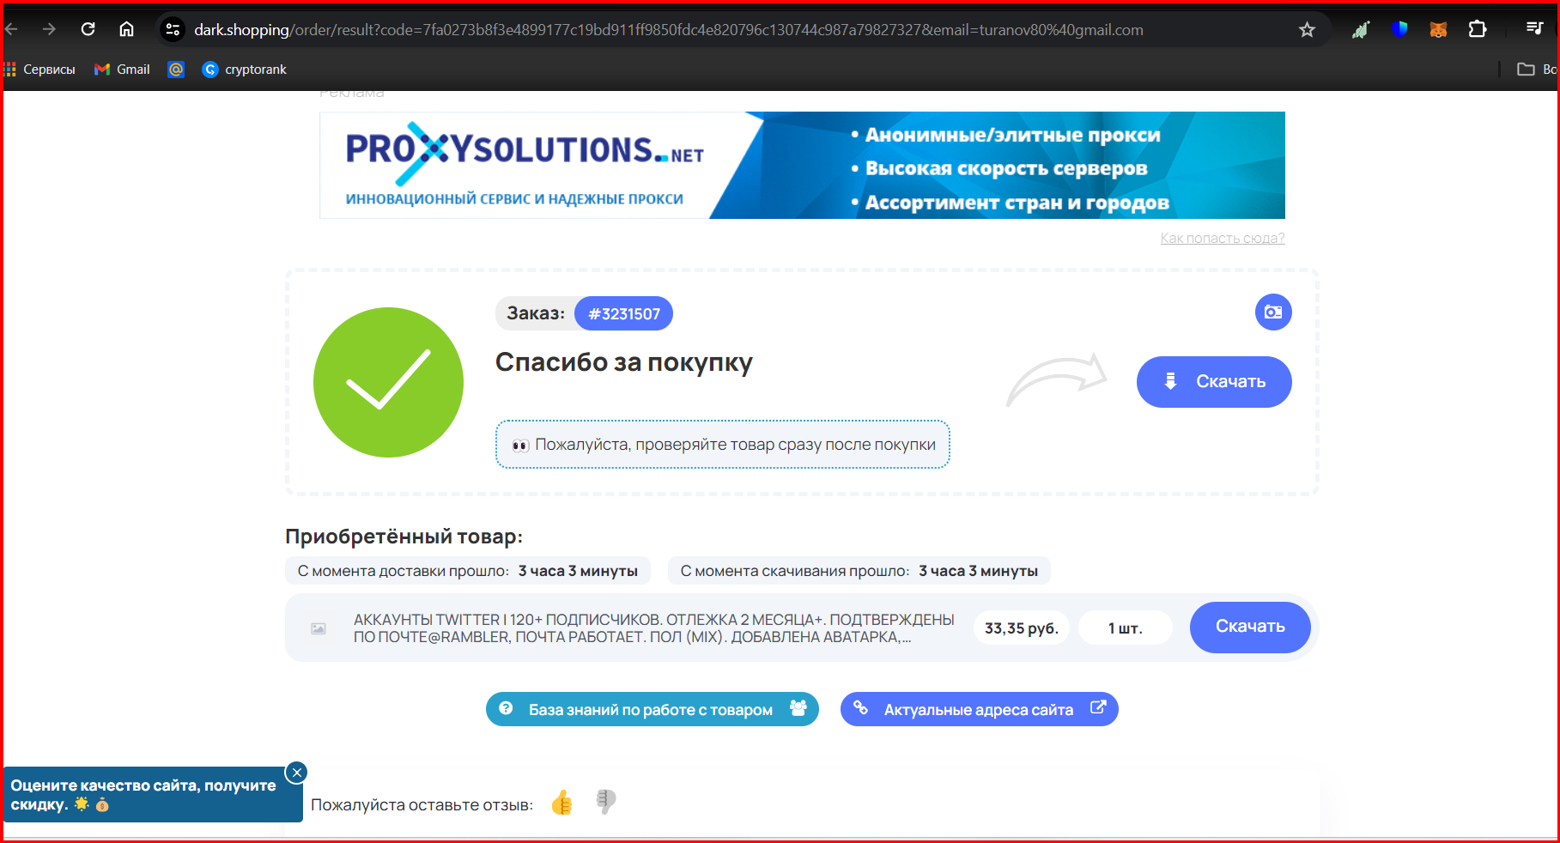Open the Сервисы apps shortcut
Viewport: 1560px width, 843px height.
[x=40, y=70]
